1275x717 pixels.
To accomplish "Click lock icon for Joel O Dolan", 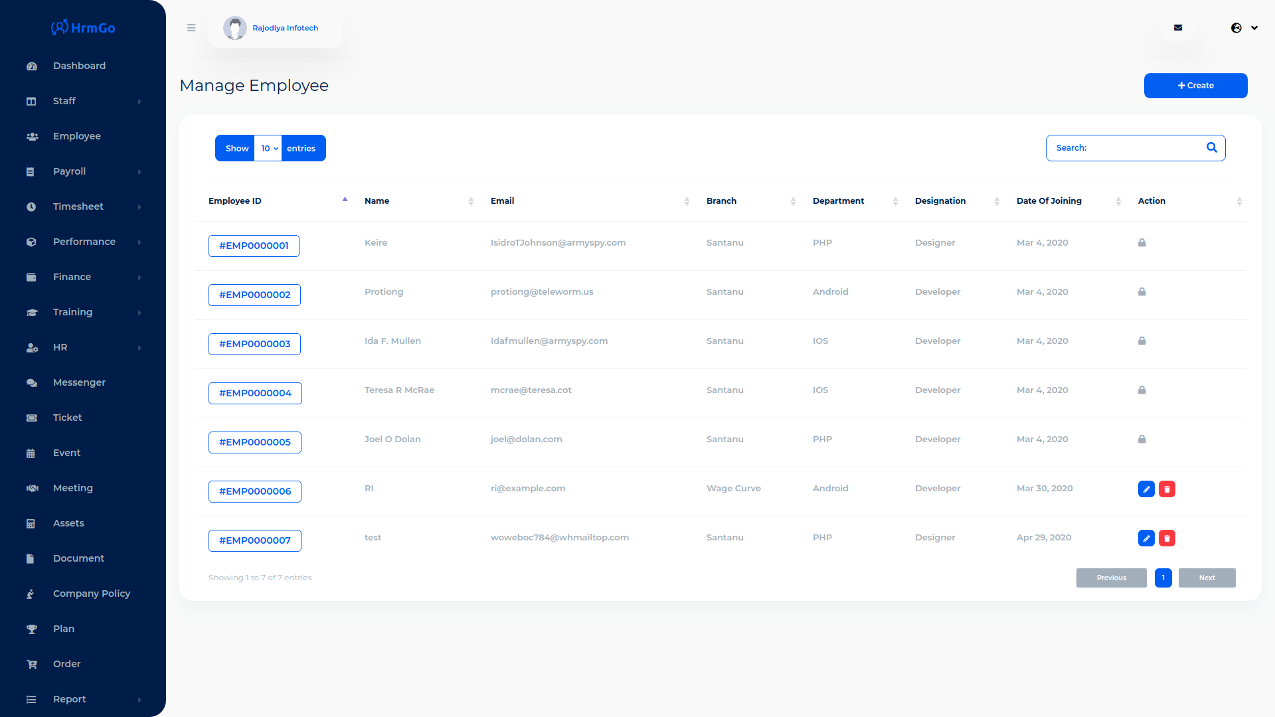I will 1142,439.
